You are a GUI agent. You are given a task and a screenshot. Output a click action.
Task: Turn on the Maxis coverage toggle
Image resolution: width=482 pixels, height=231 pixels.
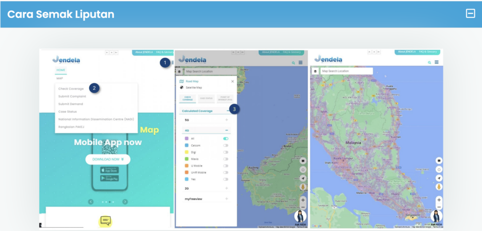(x=225, y=159)
